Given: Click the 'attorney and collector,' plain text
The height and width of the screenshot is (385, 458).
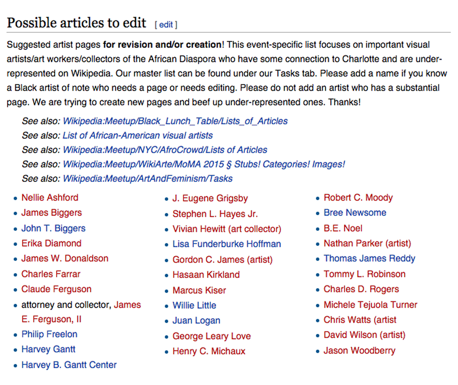Looking at the screenshot, I should tap(66, 305).
